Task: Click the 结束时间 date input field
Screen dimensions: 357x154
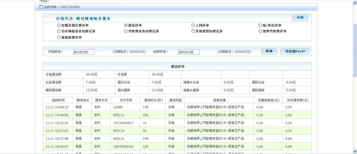Action: click(189, 52)
